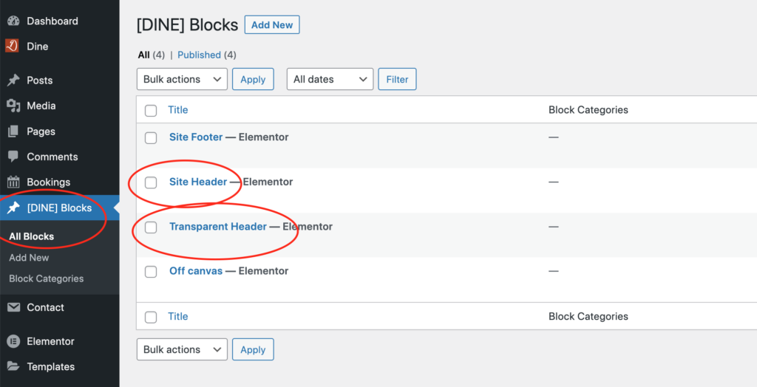Expand the bottom Bulk actions dropdown
The width and height of the screenshot is (757, 387).
[182, 349]
